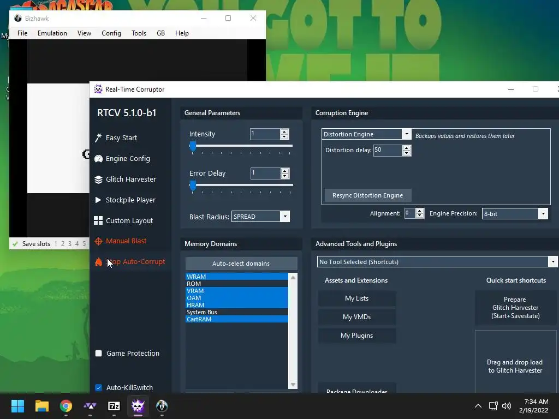Increase the Distortion delay with the up arrow
Viewport: 559px width, 419px height.
pyautogui.click(x=406, y=148)
